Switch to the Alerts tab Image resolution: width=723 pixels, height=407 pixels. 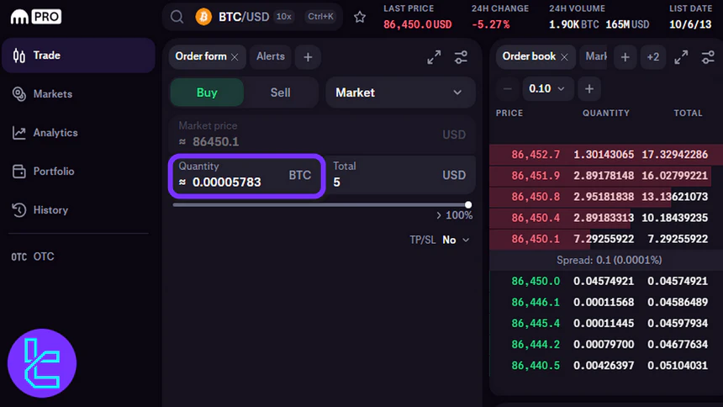pyautogui.click(x=271, y=56)
